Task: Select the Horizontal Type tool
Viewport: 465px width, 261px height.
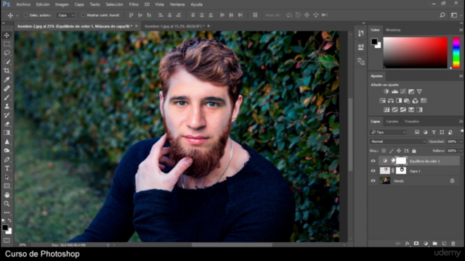Action: 7,168
